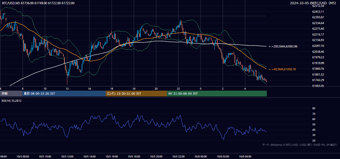Click RSI axis level 40
This screenshot has width=340, height=159.
coord(314,130)
